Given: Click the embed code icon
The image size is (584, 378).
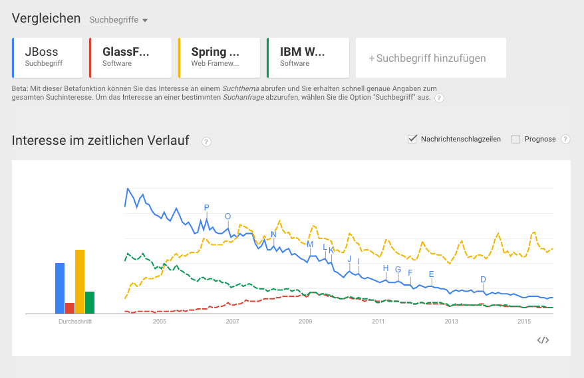Looking at the screenshot, I should tap(543, 340).
